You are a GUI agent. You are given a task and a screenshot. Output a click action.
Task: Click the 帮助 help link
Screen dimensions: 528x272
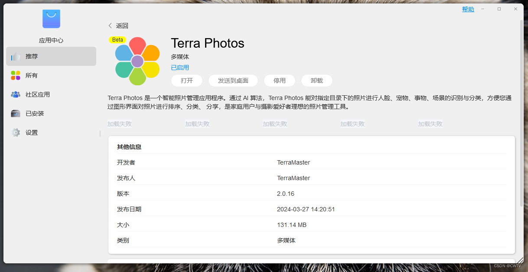tap(468, 9)
